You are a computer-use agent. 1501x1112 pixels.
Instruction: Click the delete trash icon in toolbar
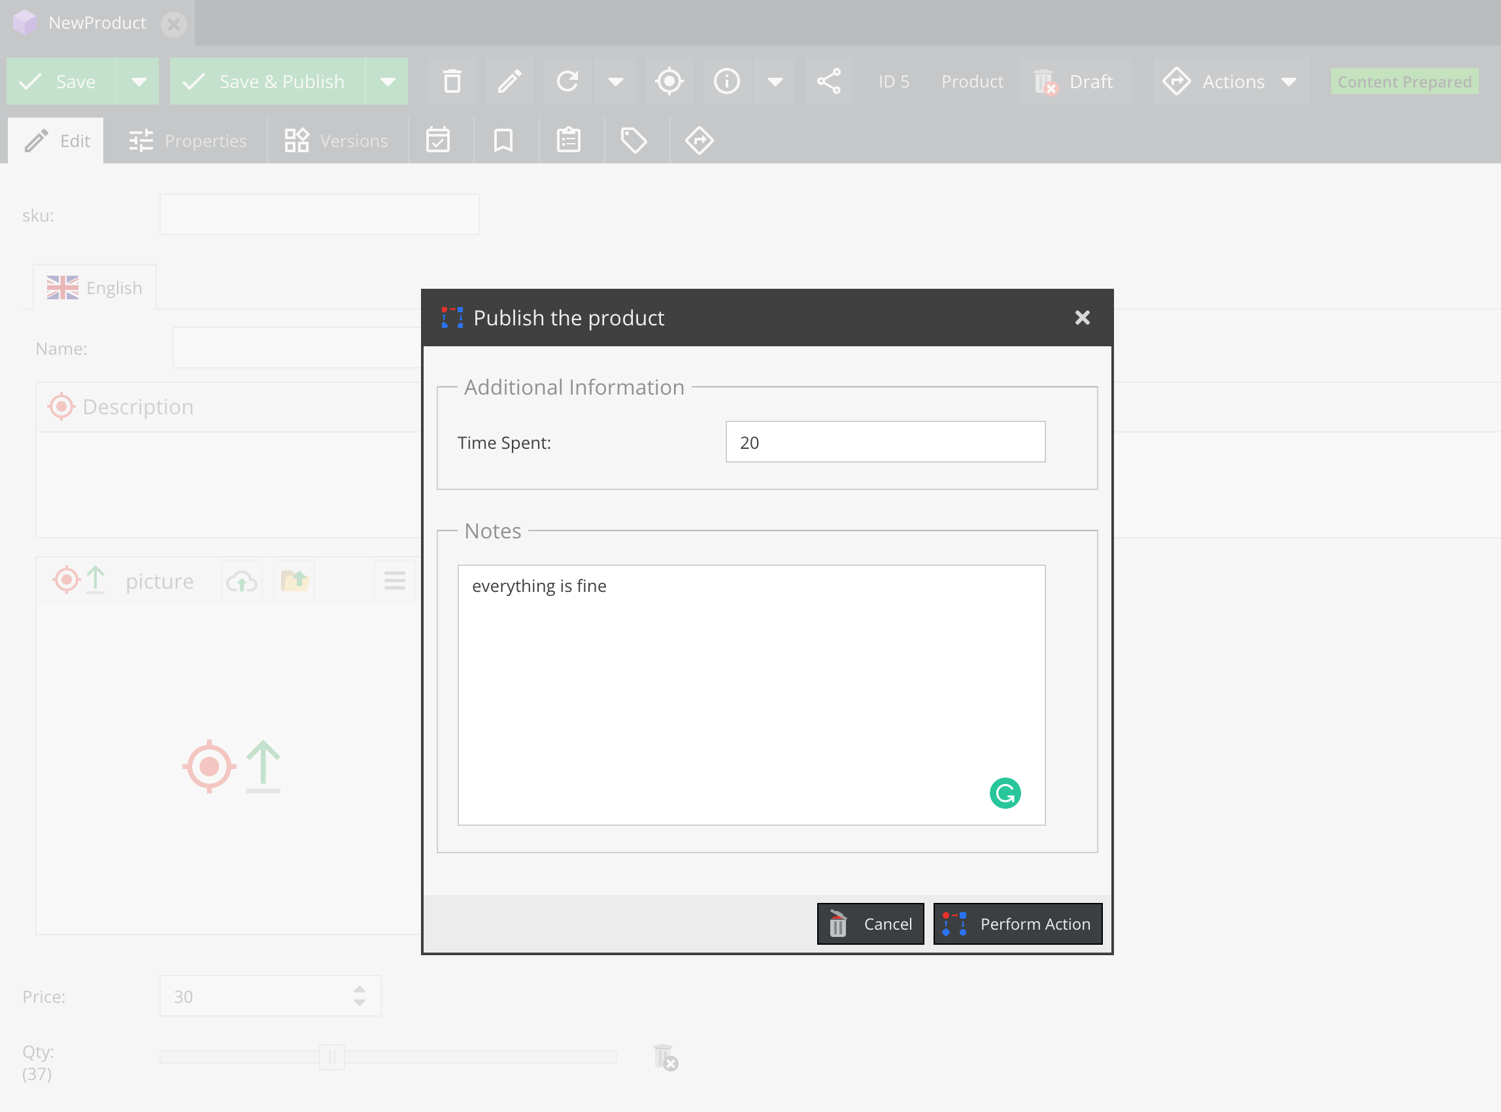[x=452, y=82]
